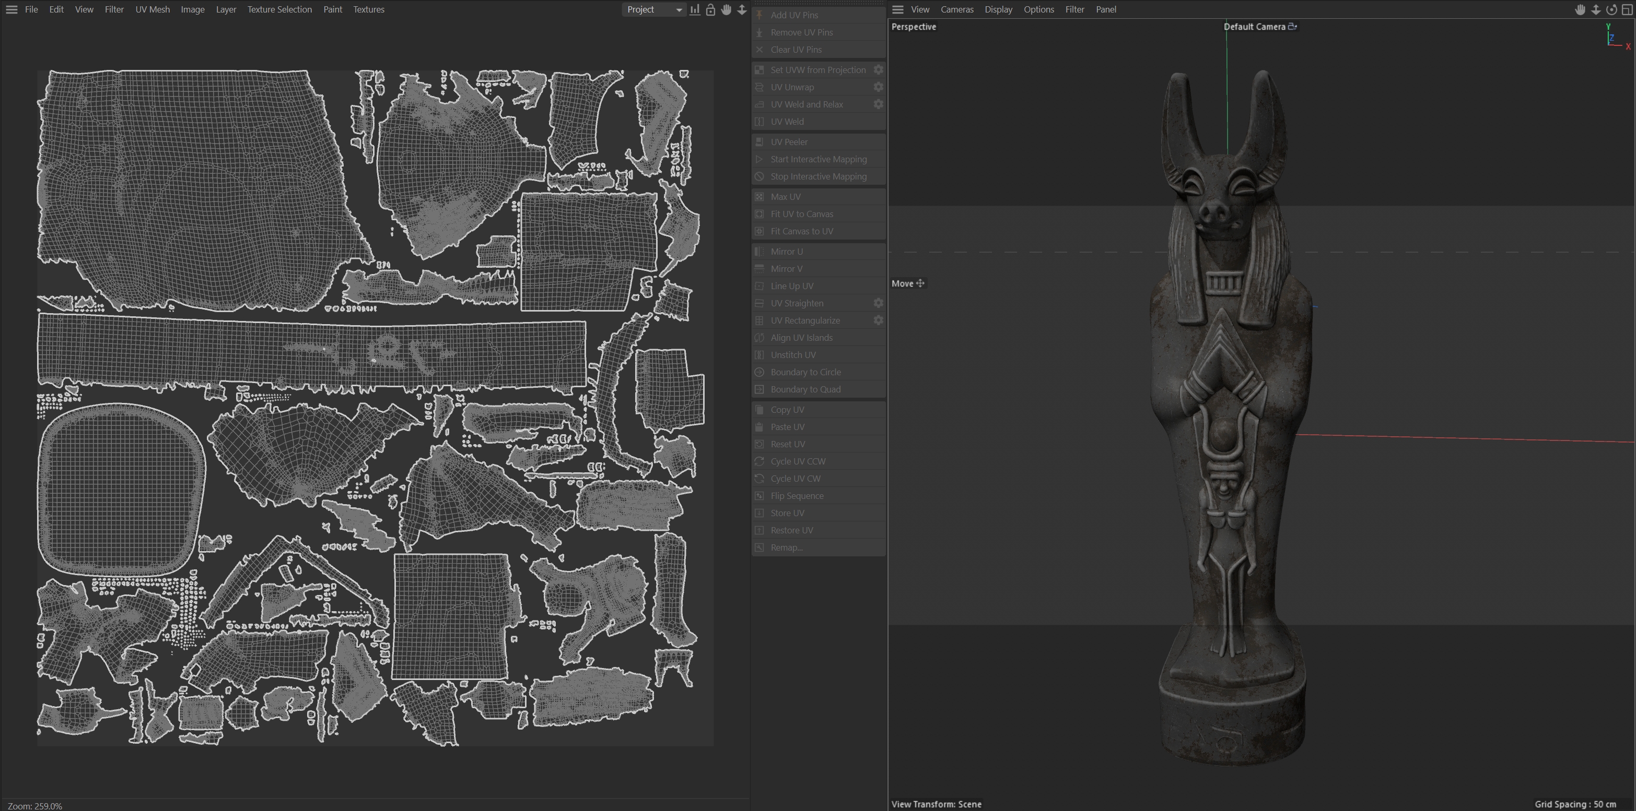This screenshot has width=1636, height=811.
Task: Open the UV Mesh menu
Action: point(153,9)
